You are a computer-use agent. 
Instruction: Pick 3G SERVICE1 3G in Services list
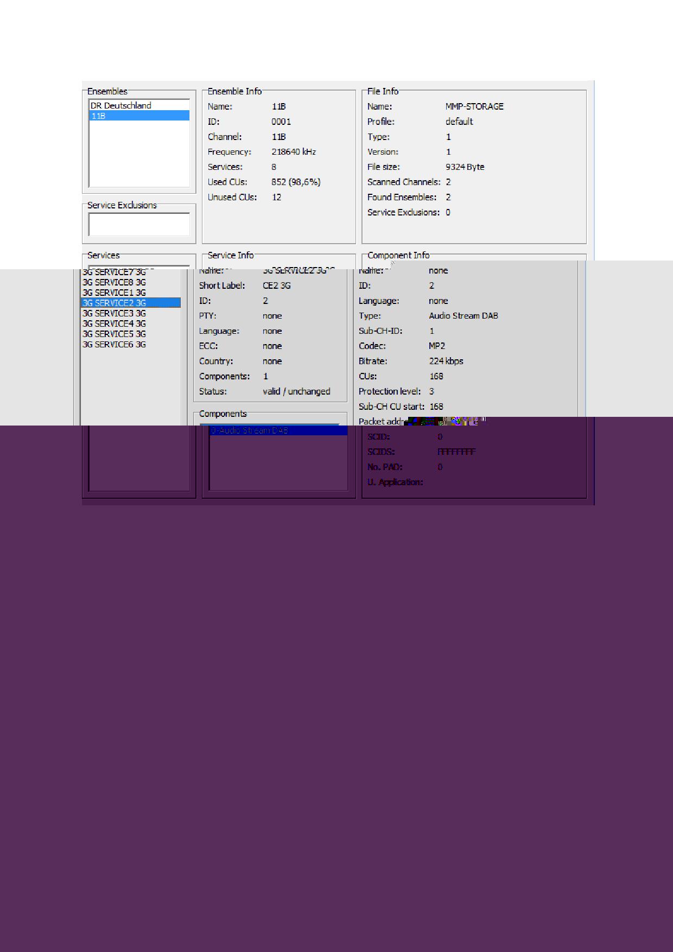[x=115, y=293]
